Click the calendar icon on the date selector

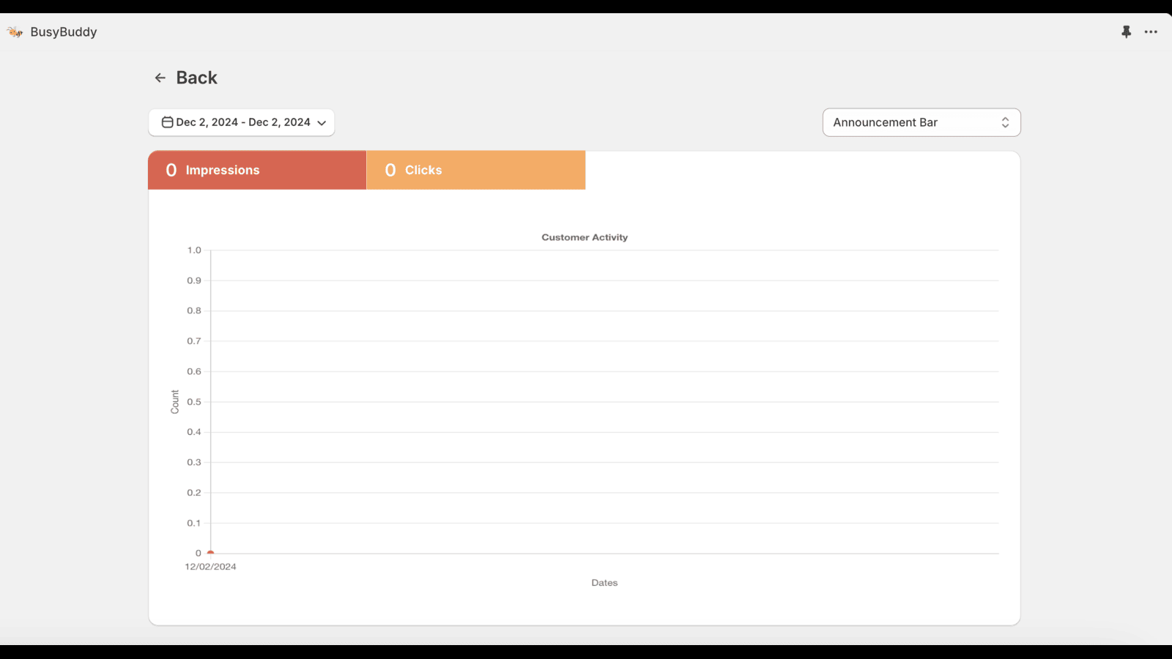(166, 122)
